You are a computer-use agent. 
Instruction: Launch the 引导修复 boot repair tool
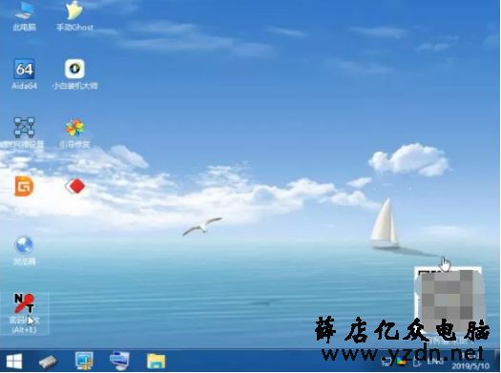click(x=74, y=133)
